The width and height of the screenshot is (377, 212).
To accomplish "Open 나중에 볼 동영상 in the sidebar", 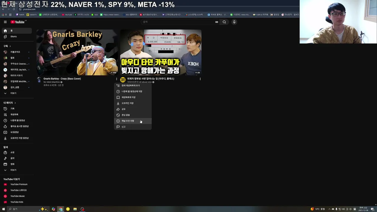I will (x=16, y=120).
